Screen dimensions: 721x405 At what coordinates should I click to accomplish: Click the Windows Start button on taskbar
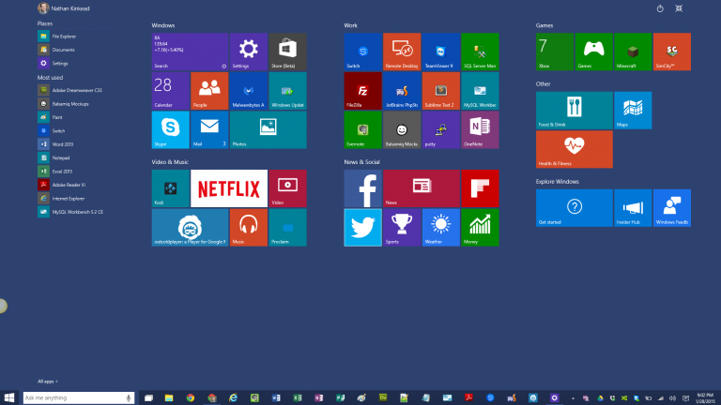[9, 397]
